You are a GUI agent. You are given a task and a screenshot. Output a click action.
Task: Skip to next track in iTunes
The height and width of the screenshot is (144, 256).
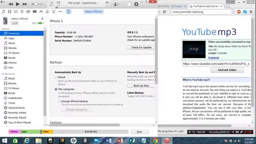click(x=25, y=4)
